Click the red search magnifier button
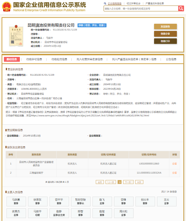The image size is (186, 221). click(181, 8)
